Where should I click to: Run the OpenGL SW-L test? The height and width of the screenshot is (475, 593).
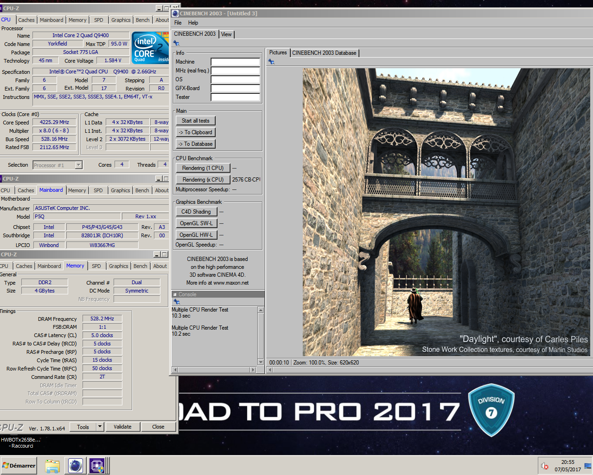tap(196, 223)
